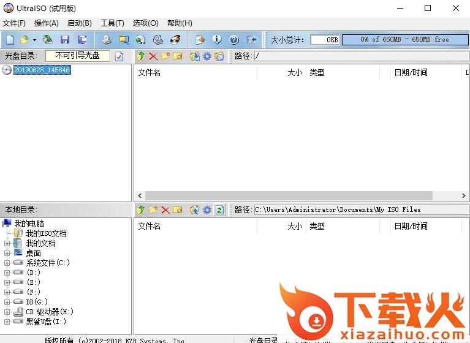Click the Info icon in main toolbar
This screenshot has height=343, width=470.
tap(217, 40)
